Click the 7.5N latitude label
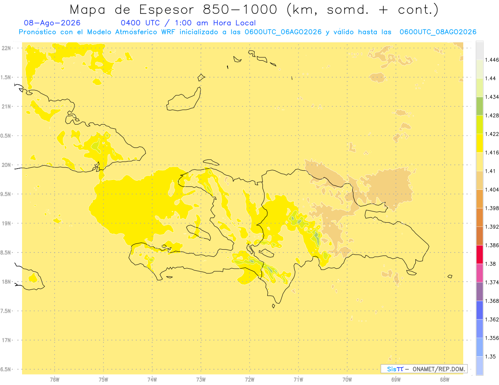The width and height of the screenshot is (499, 385). point(6,311)
